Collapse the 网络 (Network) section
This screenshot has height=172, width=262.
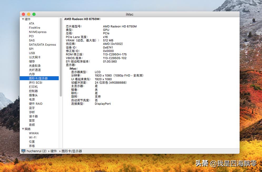tap(23, 129)
